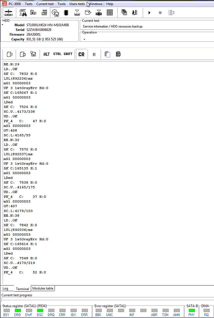Click the drive search binoculars icon
The image size is (214, 318).
click(x=23, y=13)
